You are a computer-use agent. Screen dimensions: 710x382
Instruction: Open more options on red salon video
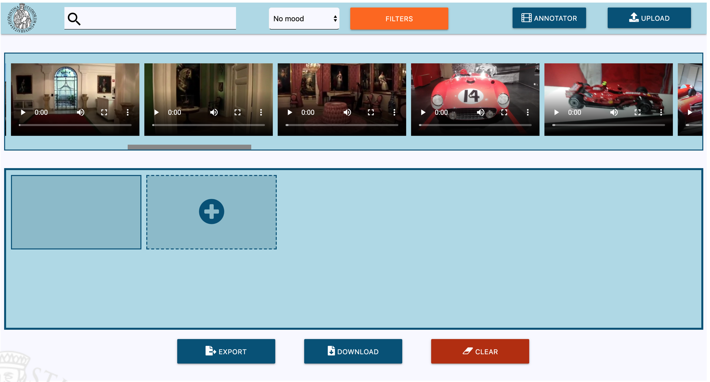point(394,112)
